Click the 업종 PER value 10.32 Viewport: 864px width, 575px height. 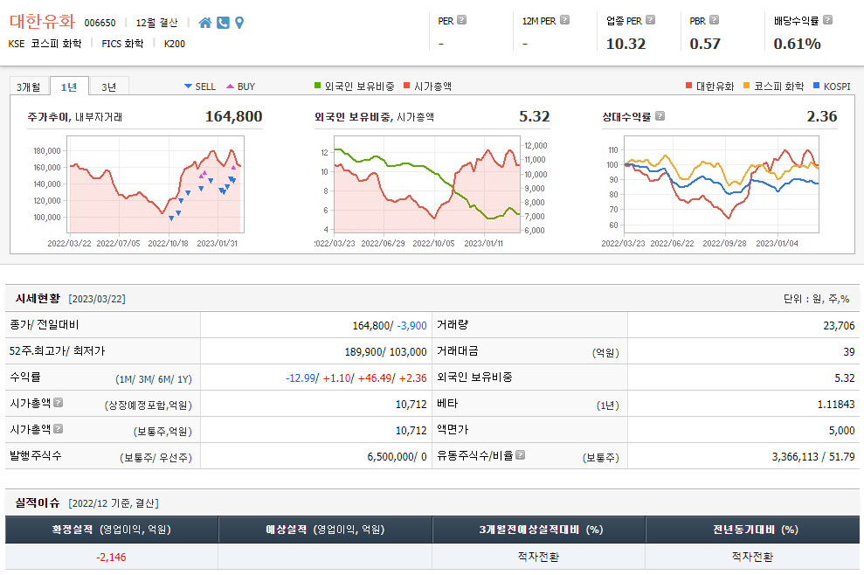click(626, 44)
